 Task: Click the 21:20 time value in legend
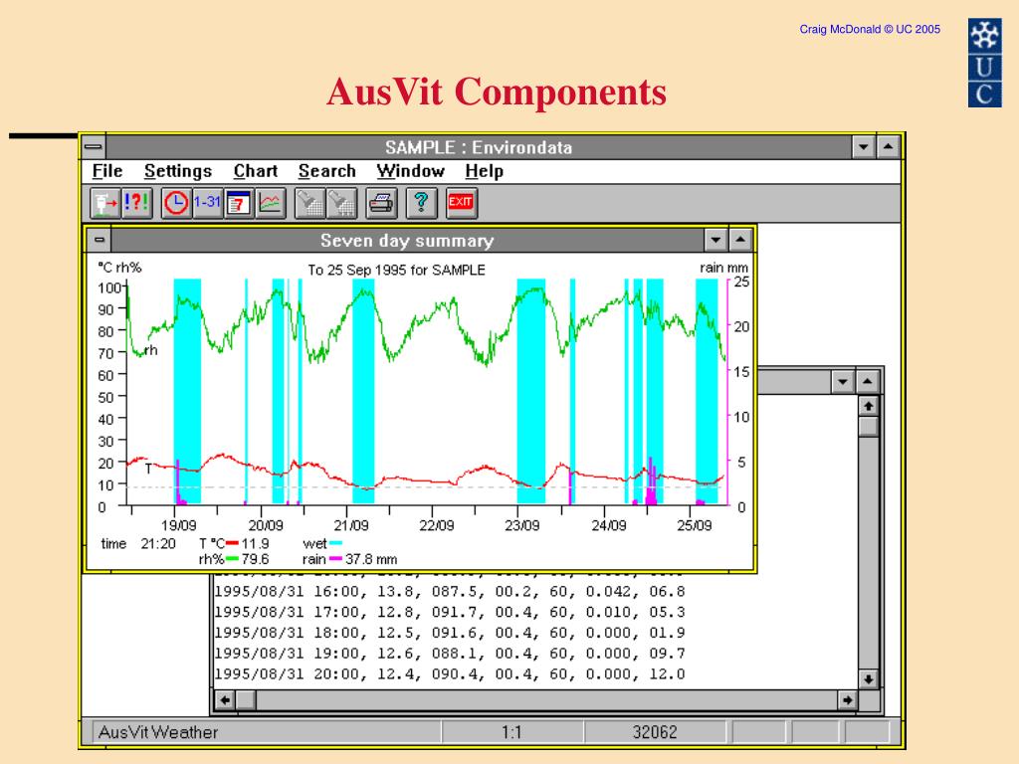coord(158,544)
